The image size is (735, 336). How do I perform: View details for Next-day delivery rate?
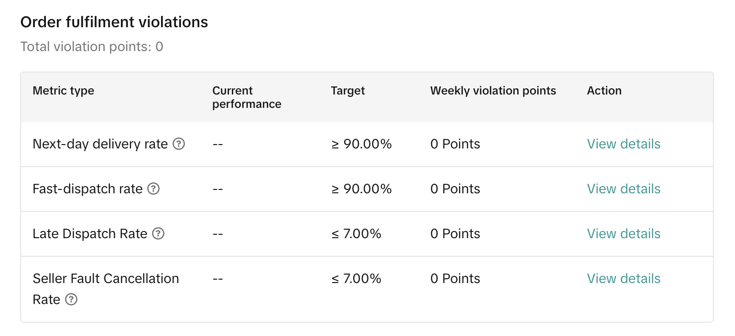(623, 144)
